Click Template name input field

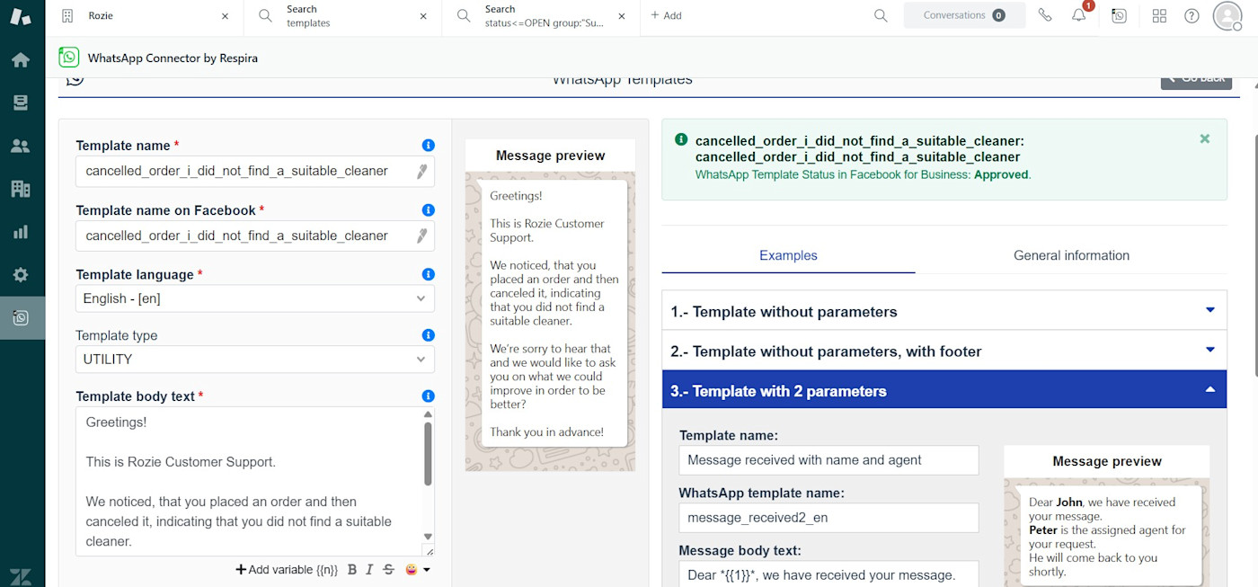[x=255, y=171]
